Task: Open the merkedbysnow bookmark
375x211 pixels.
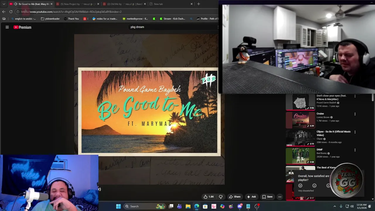Action: [x=135, y=19]
